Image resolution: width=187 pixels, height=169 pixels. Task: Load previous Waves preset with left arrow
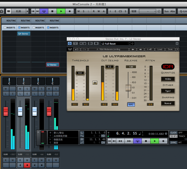click(x=133, y=49)
